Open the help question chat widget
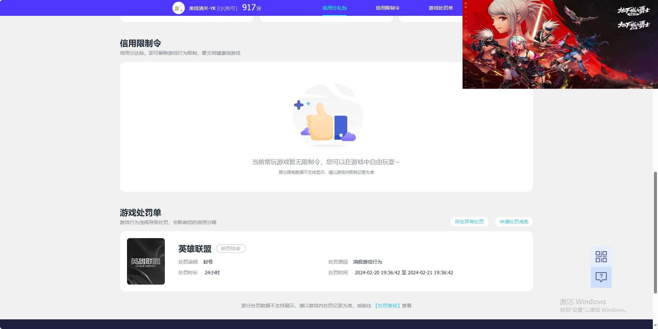 (x=601, y=277)
